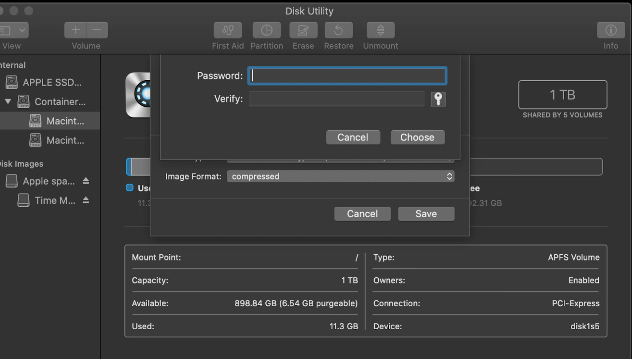Image resolution: width=632 pixels, height=359 pixels.
Task: Open the Partition tool
Action: tap(267, 31)
